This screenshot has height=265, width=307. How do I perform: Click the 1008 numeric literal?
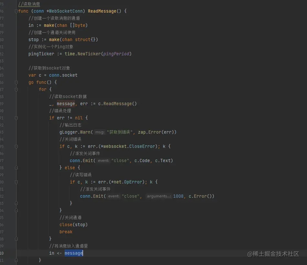178,196
